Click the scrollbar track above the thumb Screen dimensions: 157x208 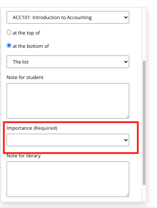coord(144,34)
